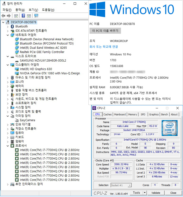Select the 키보드 category icon
Viewport: 183px width, 197px height.
(12, 137)
